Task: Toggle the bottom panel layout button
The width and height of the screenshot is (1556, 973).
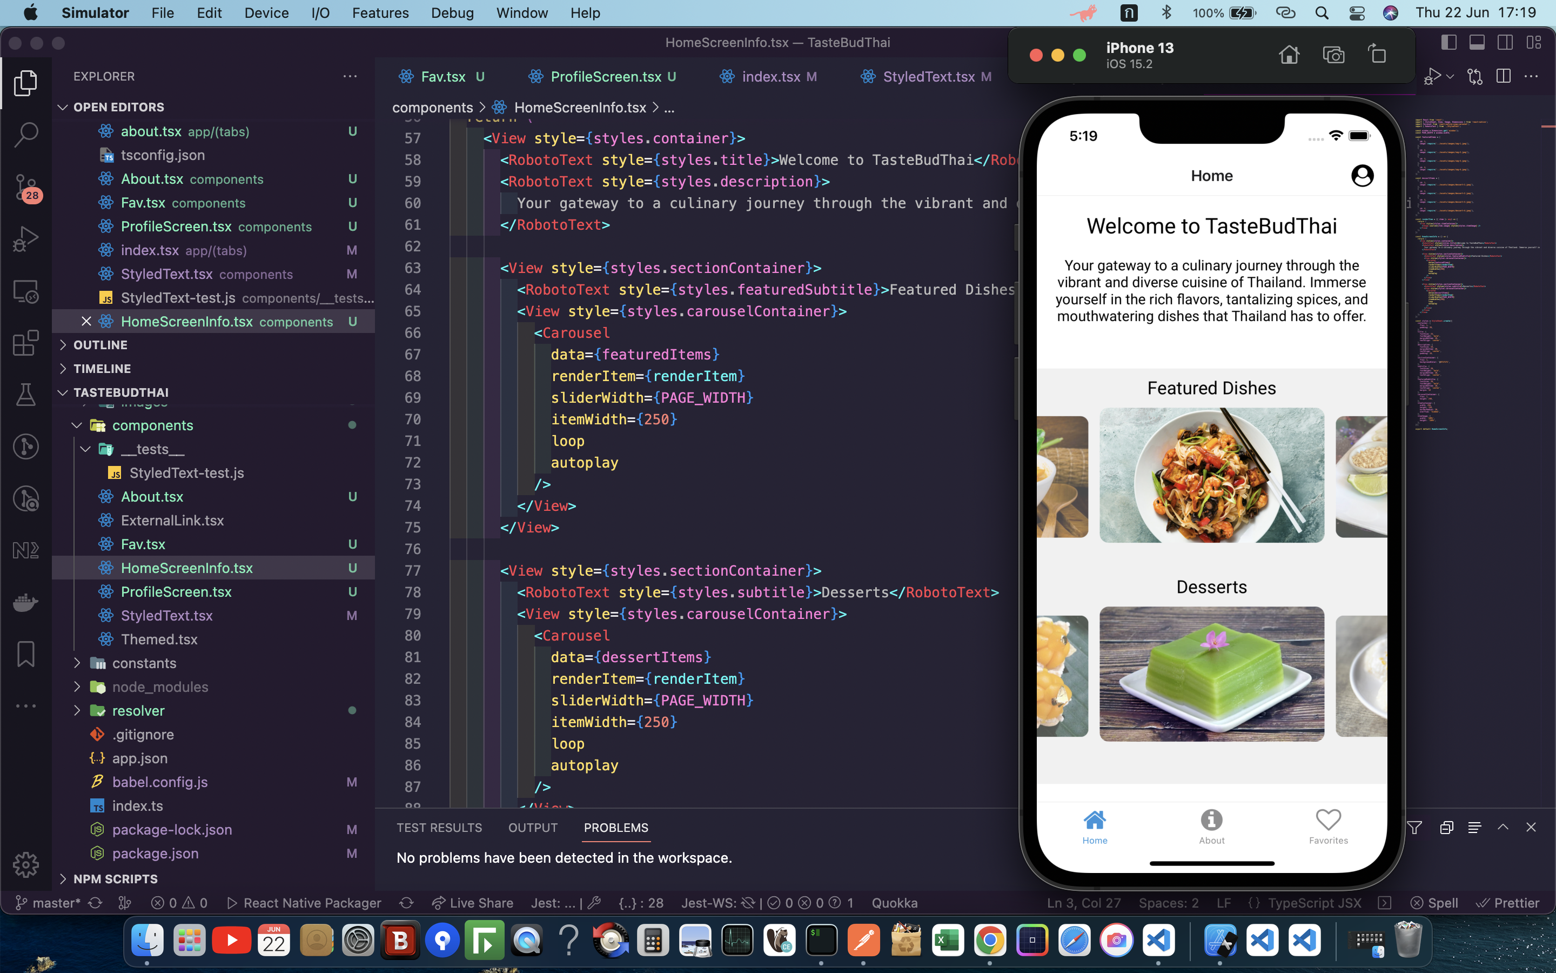Action: (x=1477, y=43)
